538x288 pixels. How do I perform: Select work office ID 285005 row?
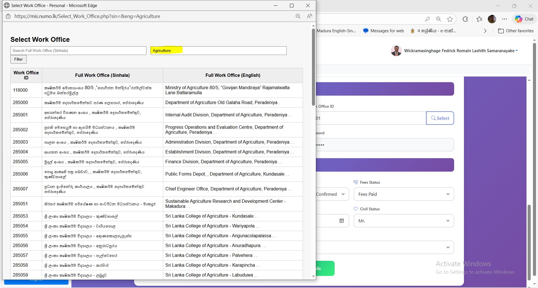coord(20,162)
